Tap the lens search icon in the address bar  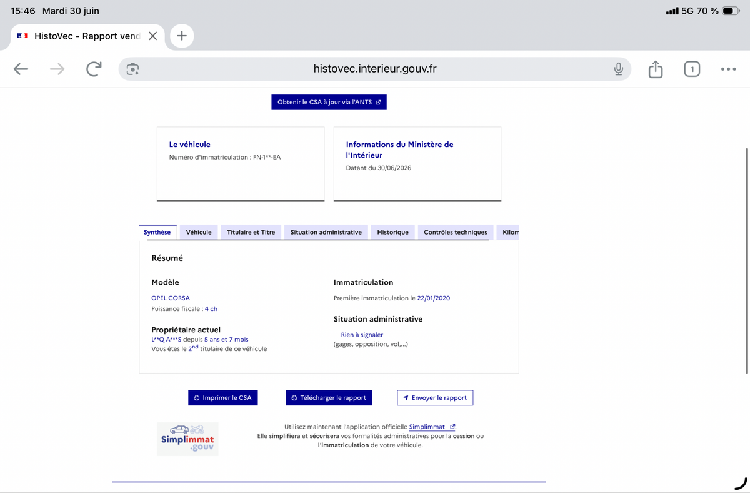(x=132, y=69)
